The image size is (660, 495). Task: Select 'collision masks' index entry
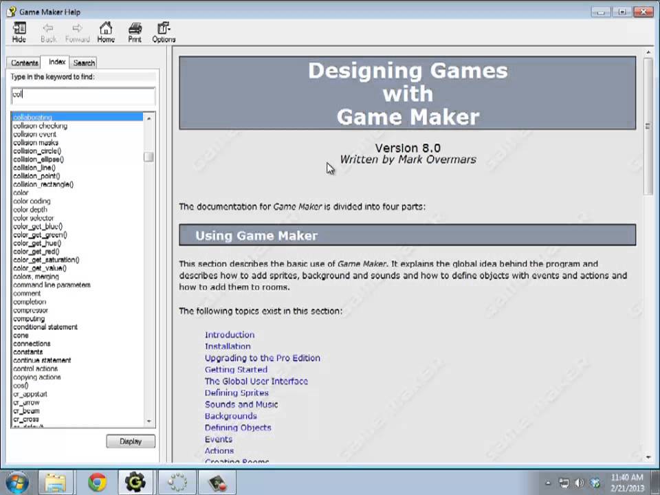pos(35,142)
